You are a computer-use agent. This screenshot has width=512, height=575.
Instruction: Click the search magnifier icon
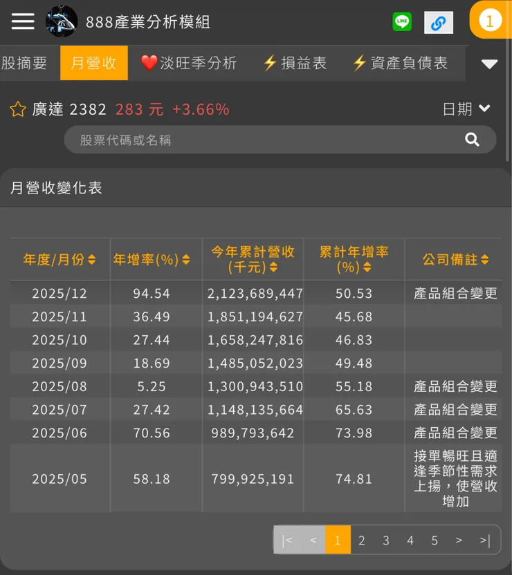[x=472, y=140]
